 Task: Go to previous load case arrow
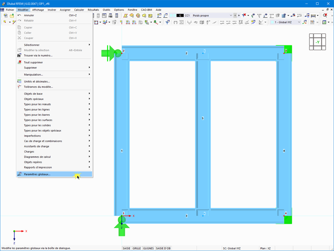(235, 15)
